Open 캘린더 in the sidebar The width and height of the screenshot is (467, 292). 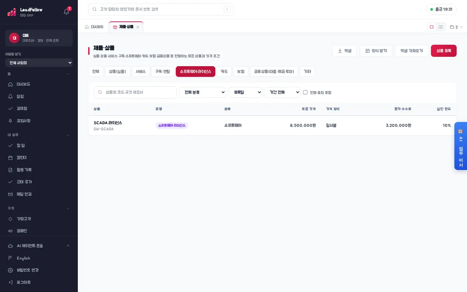[x=39, y=157]
